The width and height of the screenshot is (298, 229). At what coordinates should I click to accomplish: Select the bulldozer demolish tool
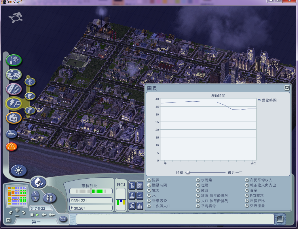(12, 134)
